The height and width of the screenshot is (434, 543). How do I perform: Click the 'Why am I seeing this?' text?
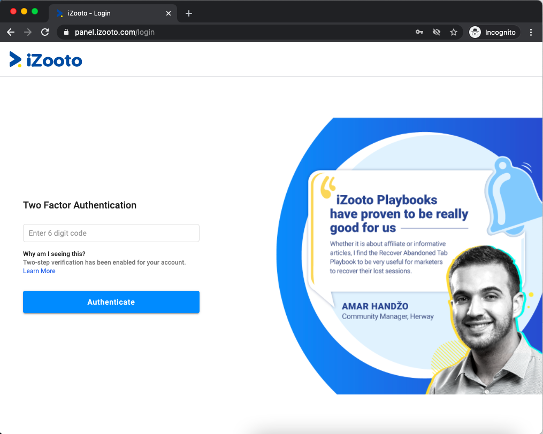(55, 254)
